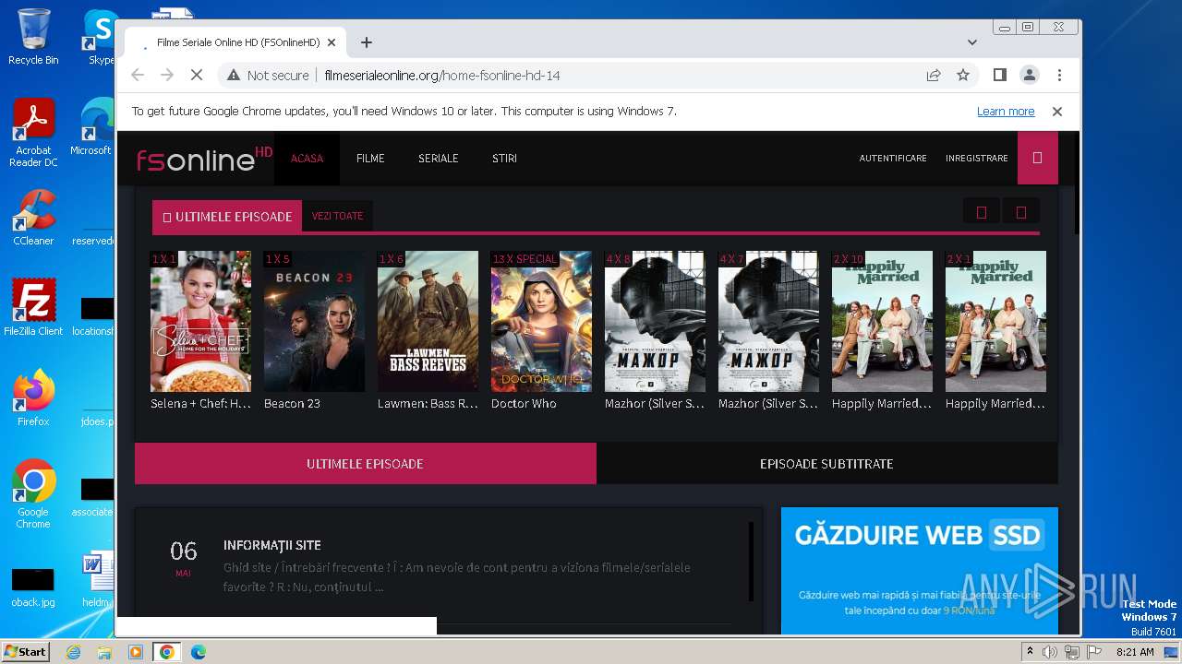The height and width of the screenshot is (664, 1182).
Task: Open media player from taskbar
Action: [136, 652]
